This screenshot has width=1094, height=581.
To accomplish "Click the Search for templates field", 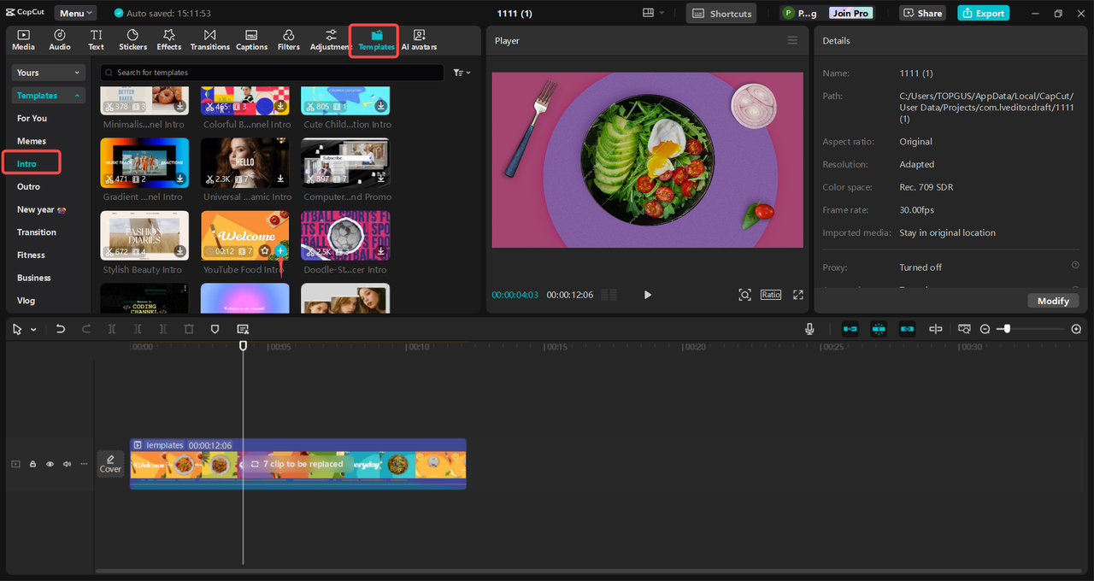I will coord(272,73).
